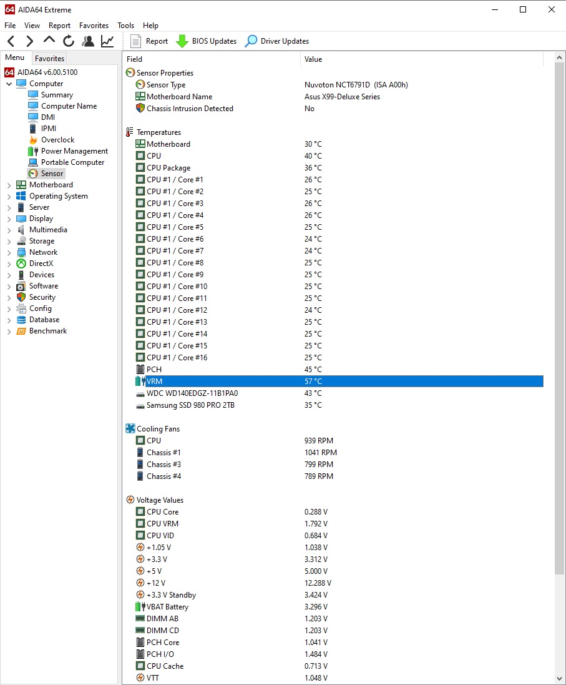Select the DMI tree item
This screenshot has width=566, height=685.
pyautogui.click(x=48, y=117)
